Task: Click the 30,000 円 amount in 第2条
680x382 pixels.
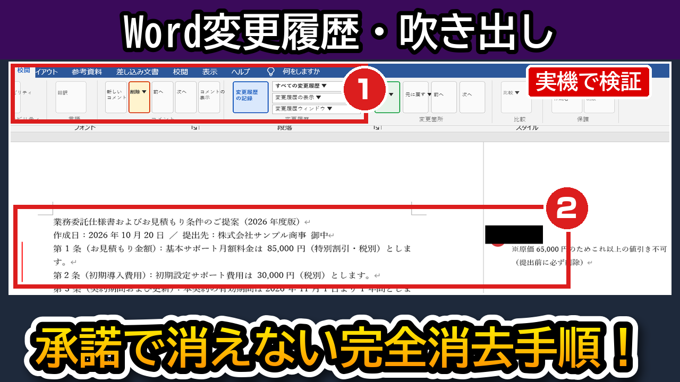Action: tap(276, 275)
